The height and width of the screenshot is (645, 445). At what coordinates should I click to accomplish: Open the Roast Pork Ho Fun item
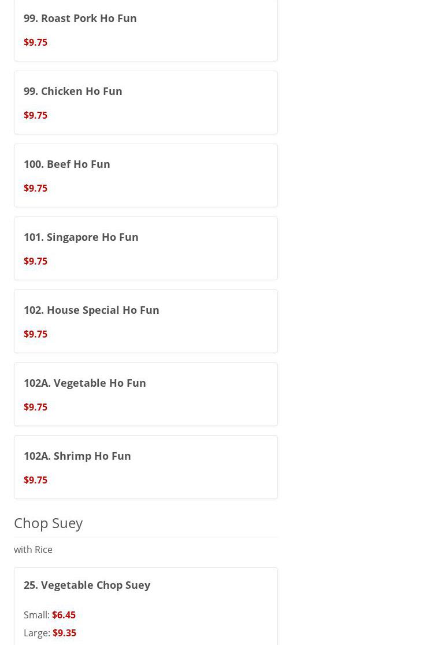[x=80, y=18]
